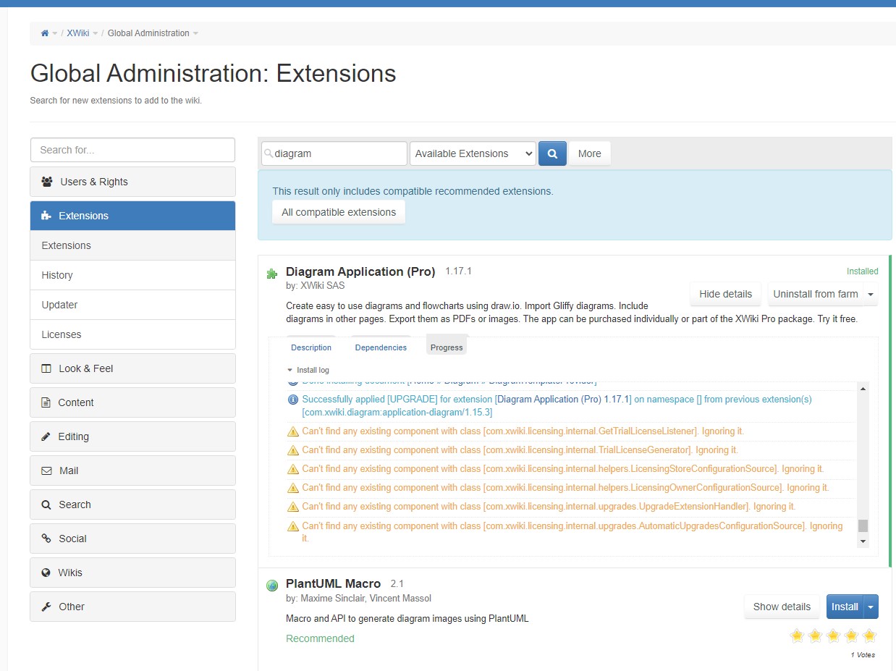896x671 pixels.
Task: Click the Hide details button
Action: point(726,294)
